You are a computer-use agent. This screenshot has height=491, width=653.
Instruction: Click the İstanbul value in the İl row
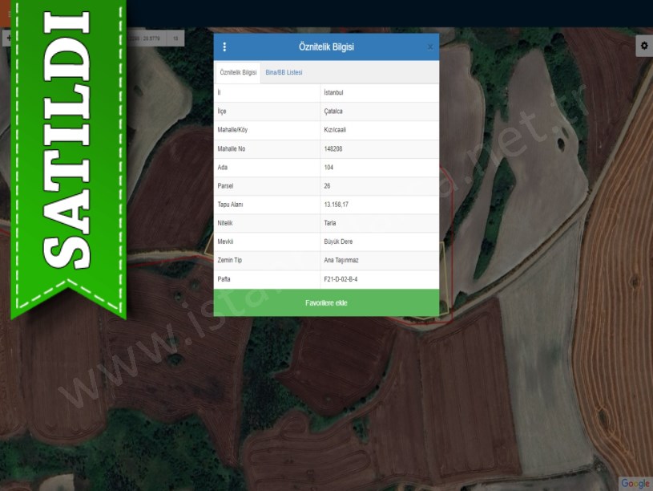[333, 93]
